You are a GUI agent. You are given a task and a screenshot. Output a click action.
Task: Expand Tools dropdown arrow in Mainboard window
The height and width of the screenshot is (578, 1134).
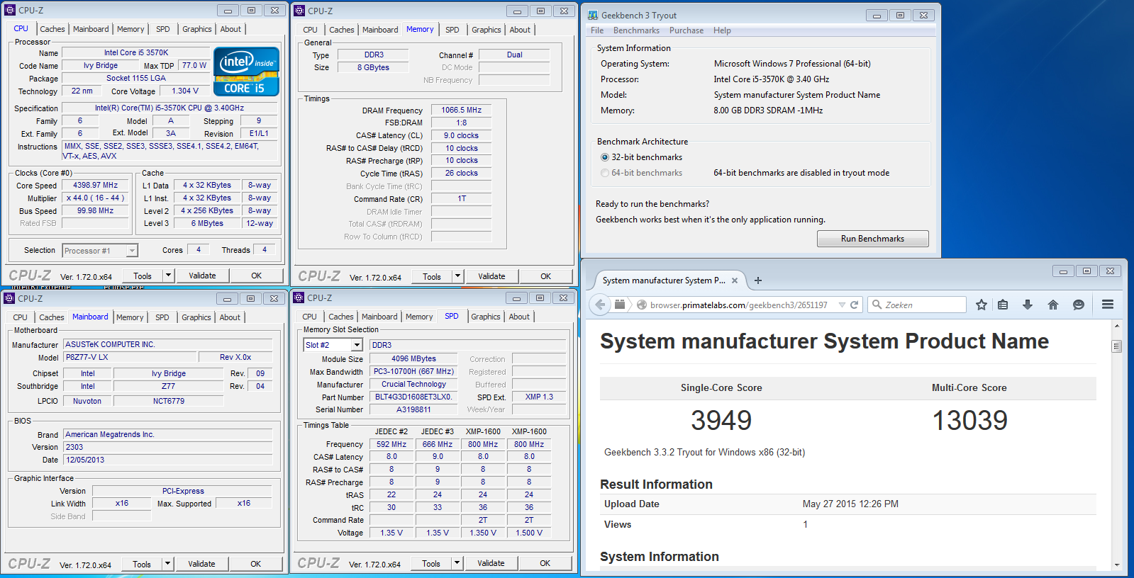167,564
